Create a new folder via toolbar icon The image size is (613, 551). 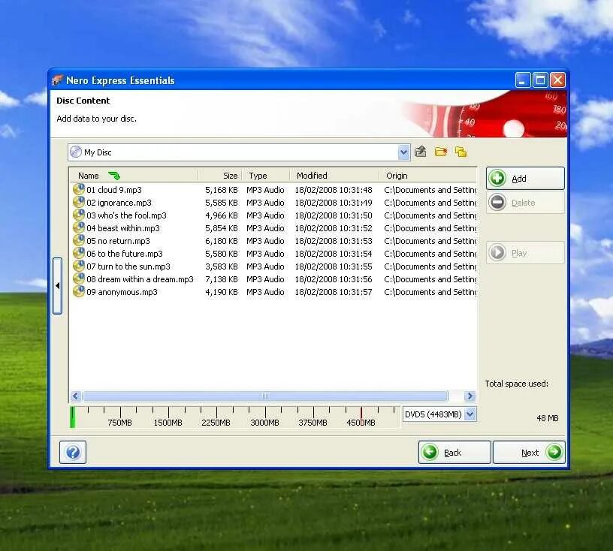[x=440, y=152]
